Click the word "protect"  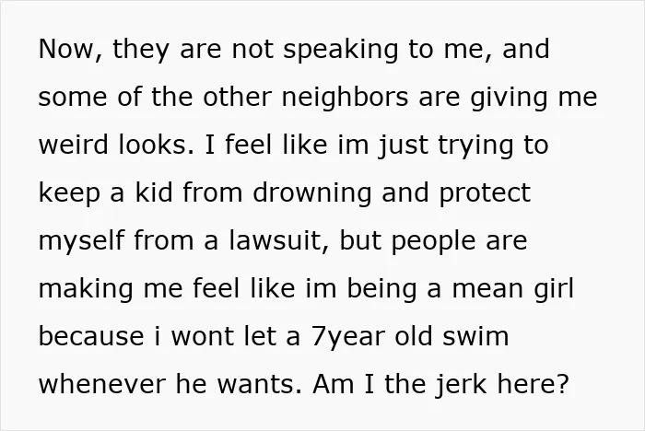[x=485, y=193]
